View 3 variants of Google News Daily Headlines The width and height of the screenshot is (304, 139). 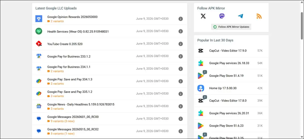(x=55, y=109)
